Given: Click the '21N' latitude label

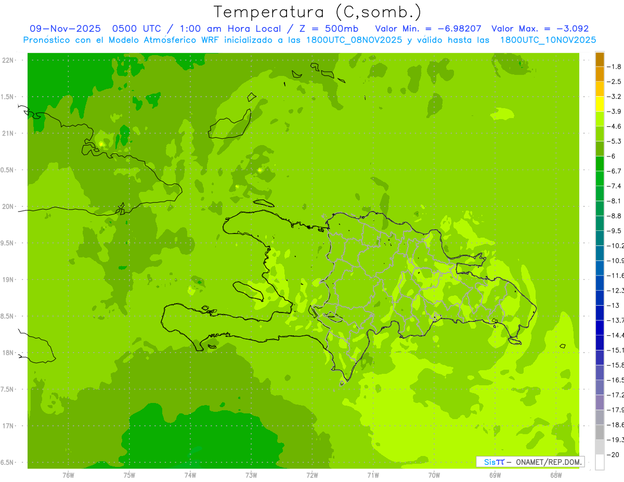Looking at the screenshot, I should point(8,133).
